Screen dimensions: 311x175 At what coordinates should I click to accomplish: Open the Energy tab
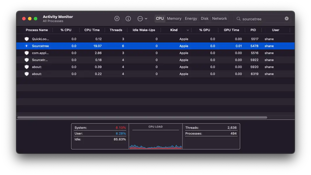tap(191, 18)
